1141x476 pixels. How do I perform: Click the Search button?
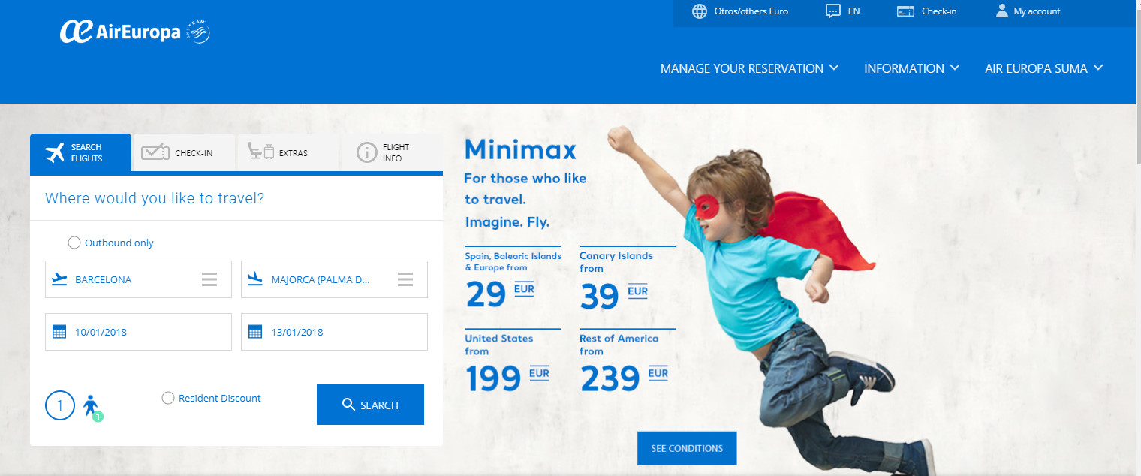point(370,405)
